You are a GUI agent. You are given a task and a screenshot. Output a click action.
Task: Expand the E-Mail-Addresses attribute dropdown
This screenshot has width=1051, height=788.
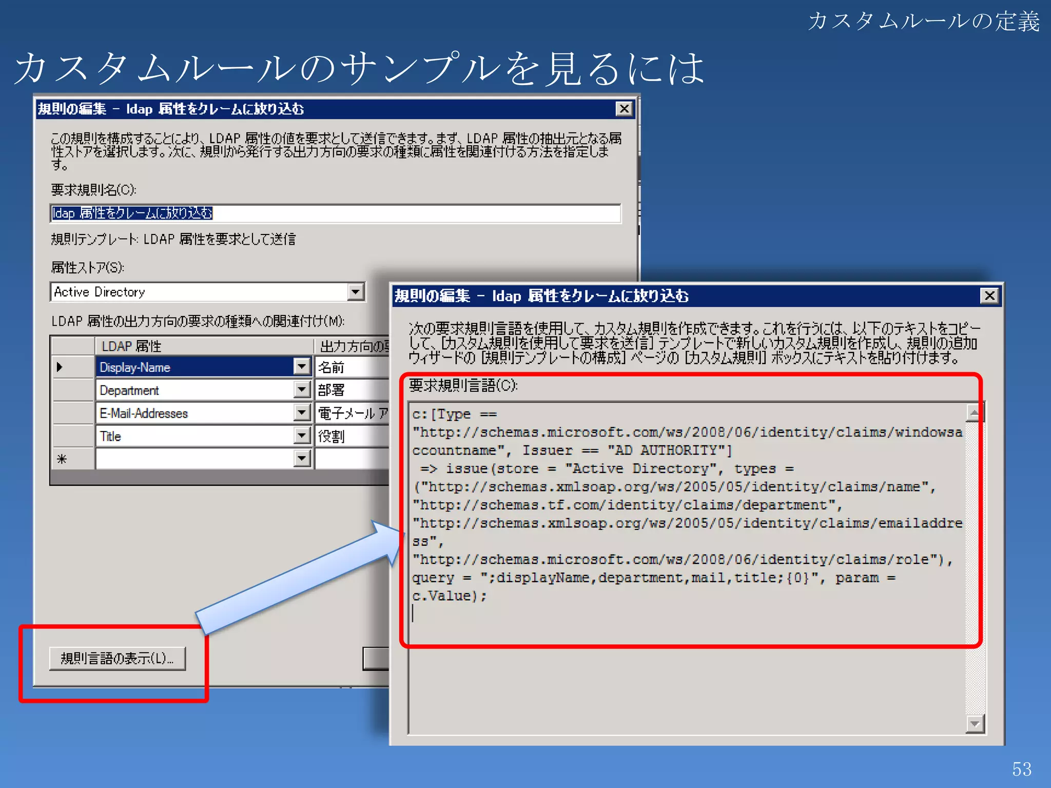pyautogui.click(x=302, y=412)
